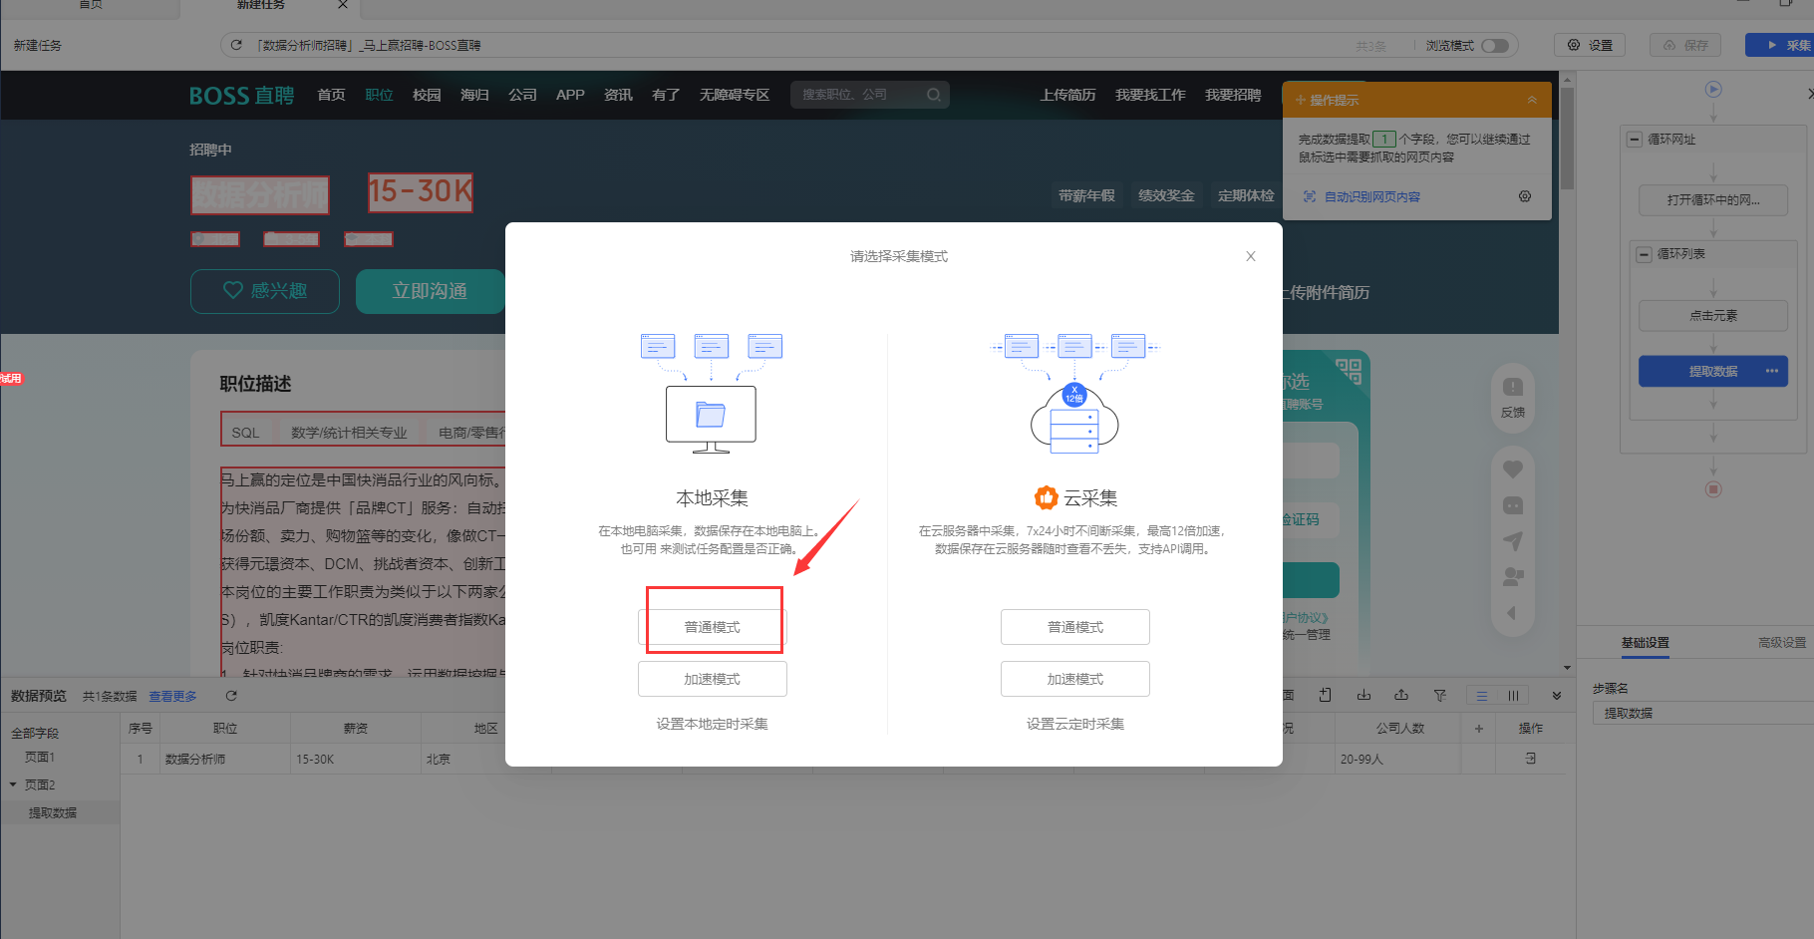Collapse the 操作提示 panel
The height and width of the screenshot is (939, 1814).
click(1532, 100)
